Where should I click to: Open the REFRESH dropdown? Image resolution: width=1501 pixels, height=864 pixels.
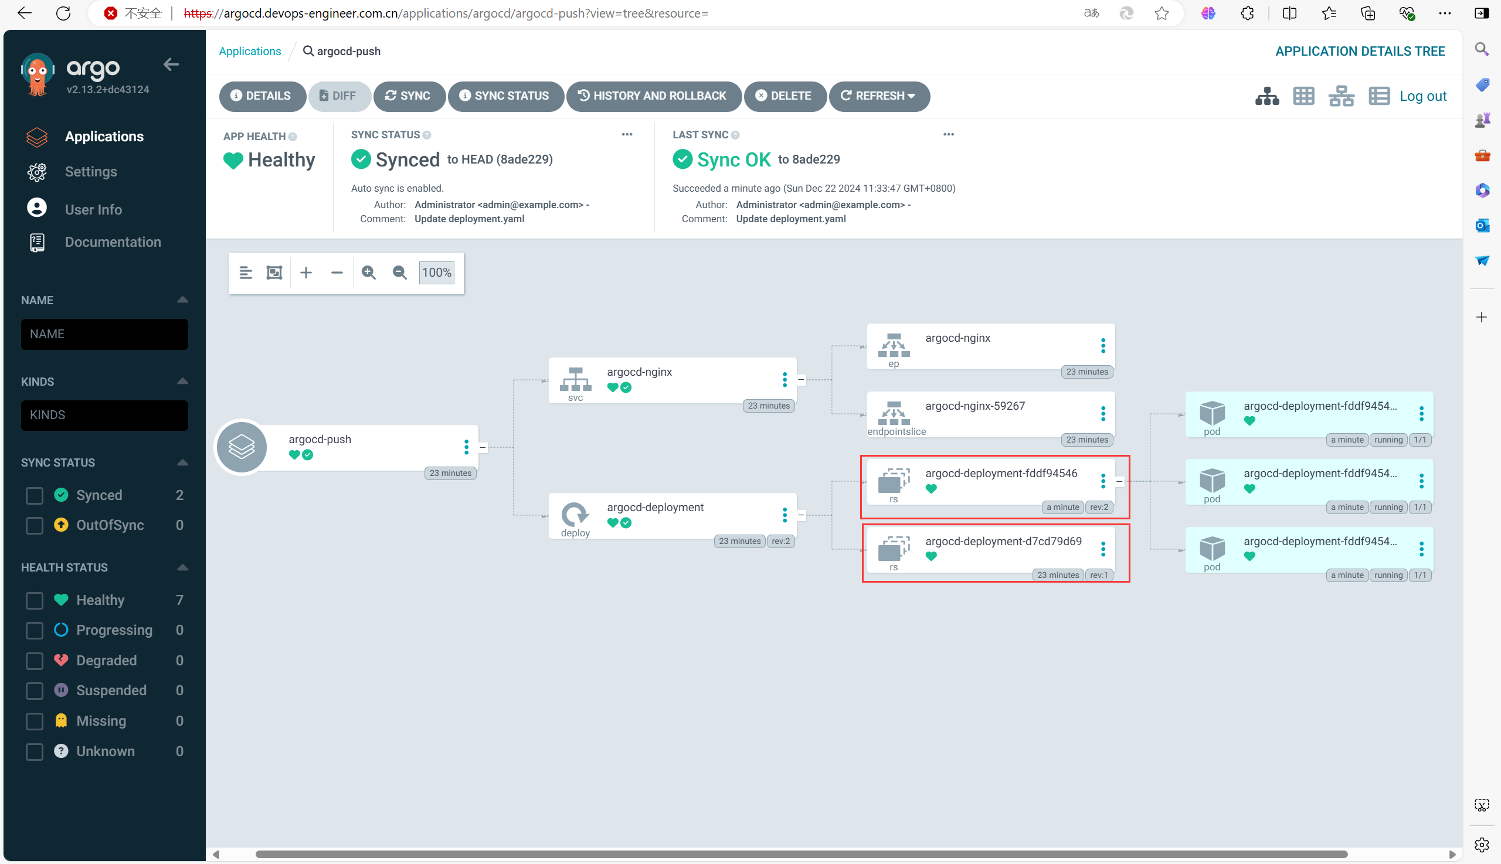click(x=878, y=96)
